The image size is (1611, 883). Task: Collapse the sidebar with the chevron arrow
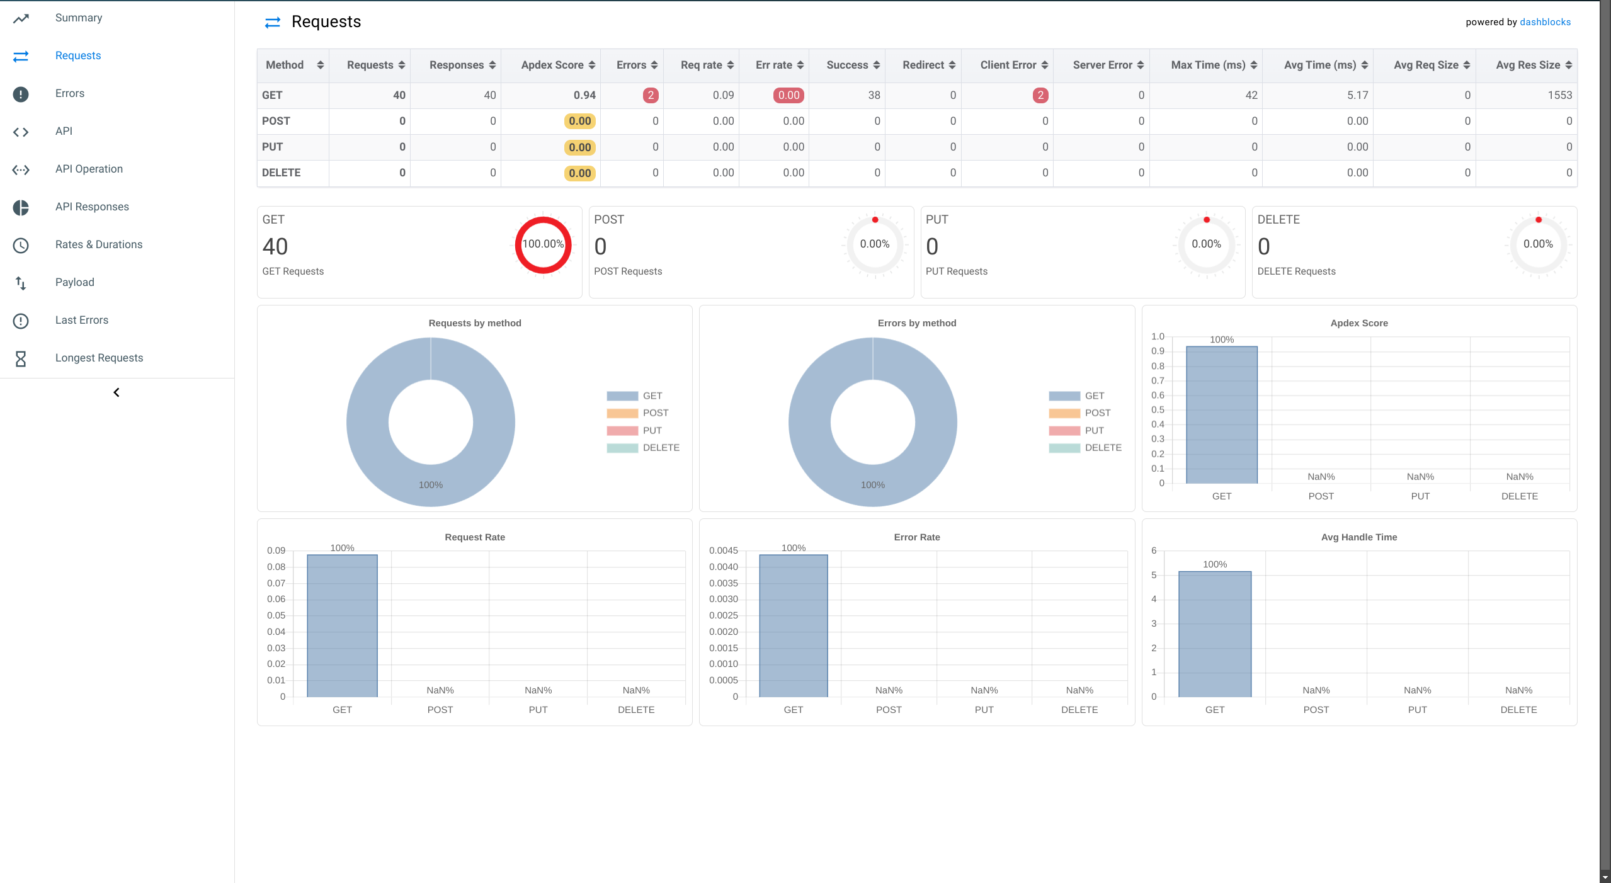pos(117,392)
